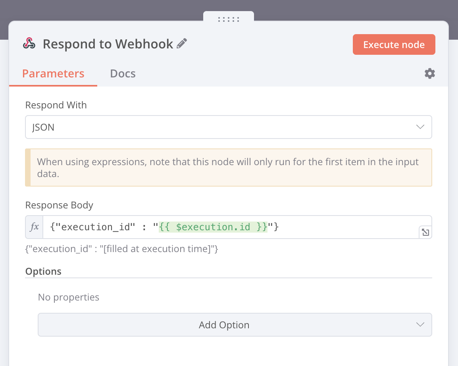
Task: Grab the dotted drag handle at panel top
Action: [x=228, y=19]
